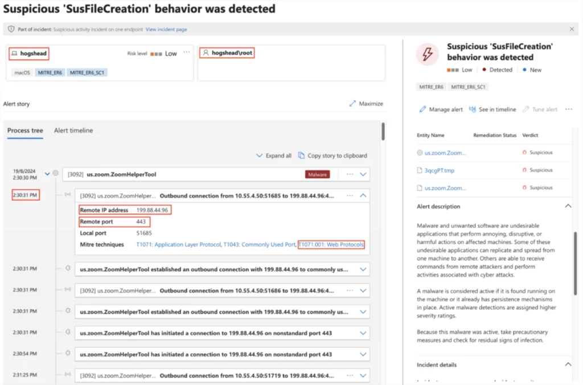Screen dimensions: 583x385
Task: Click the gear icon beside us.zoom.Zoom entity
Action: point(419,152)
